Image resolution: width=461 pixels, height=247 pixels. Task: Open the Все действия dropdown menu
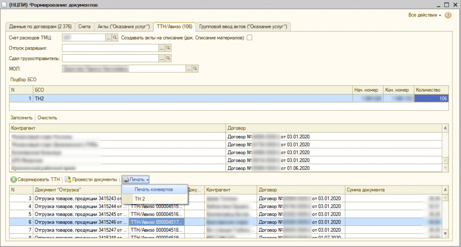point(425,15)
